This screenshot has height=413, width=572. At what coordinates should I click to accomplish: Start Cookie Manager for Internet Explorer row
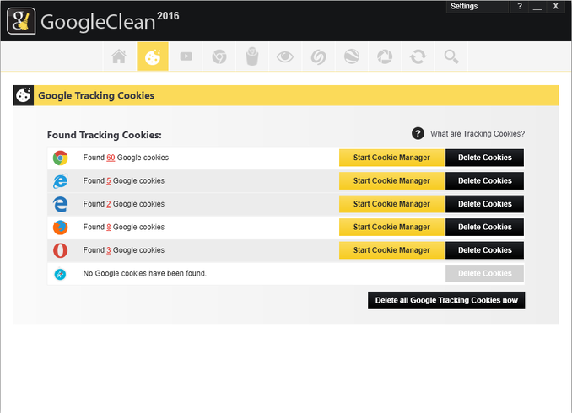(391, 181)
